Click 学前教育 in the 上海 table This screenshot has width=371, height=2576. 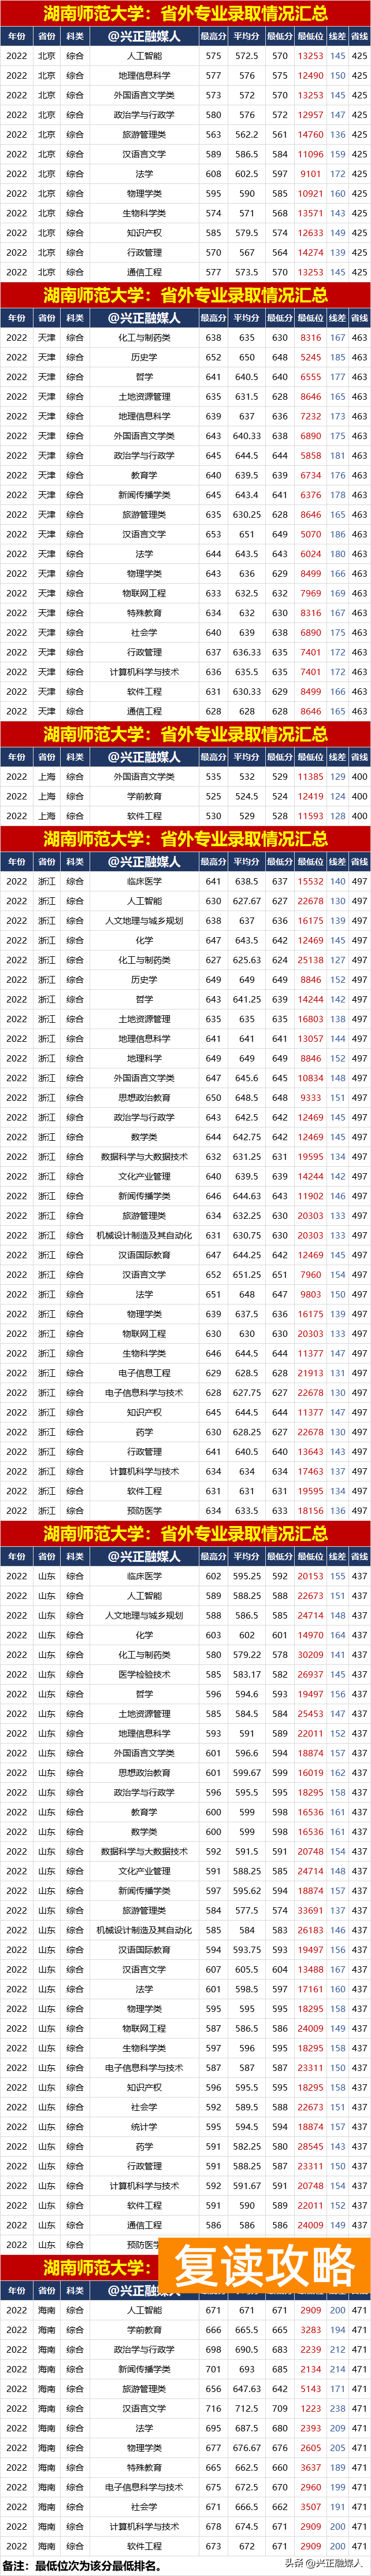coord(144,796)
